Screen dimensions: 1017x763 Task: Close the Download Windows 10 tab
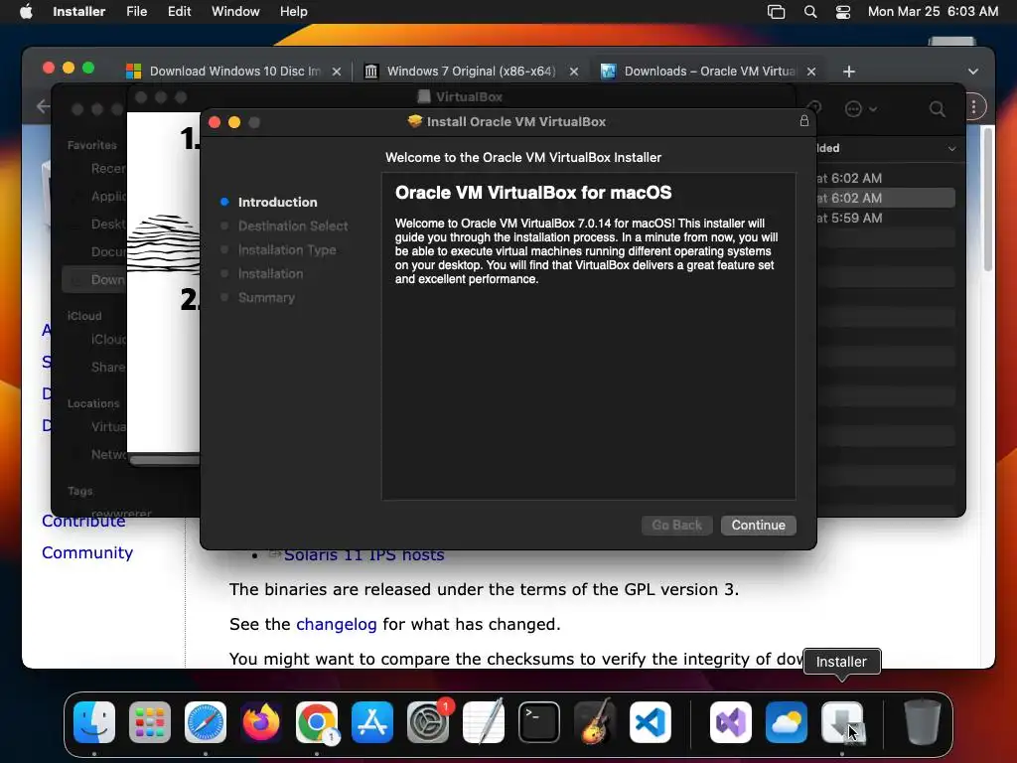click(x=336, y=72)
